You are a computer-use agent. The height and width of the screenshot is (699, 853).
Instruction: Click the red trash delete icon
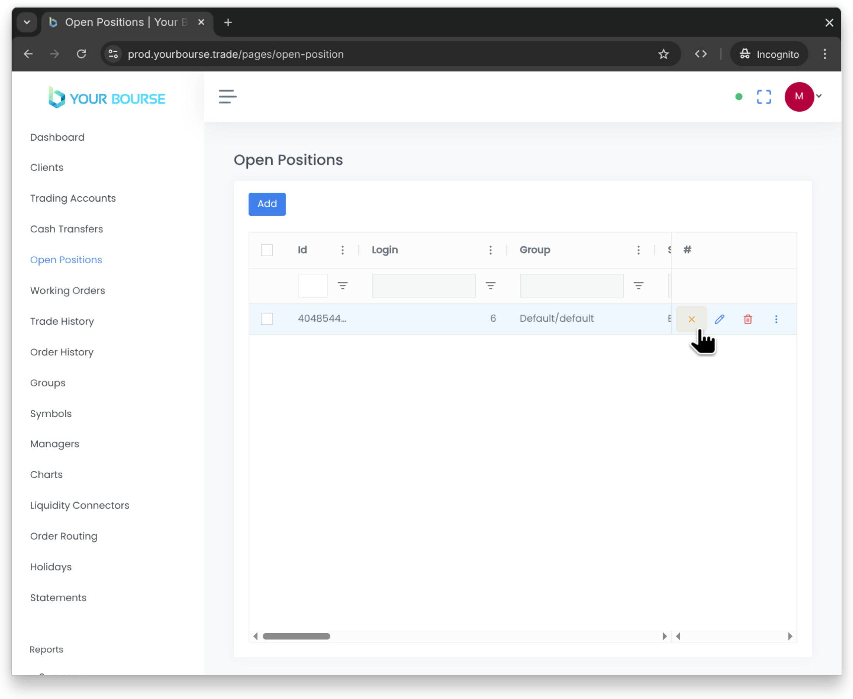(x=748, y=319)
